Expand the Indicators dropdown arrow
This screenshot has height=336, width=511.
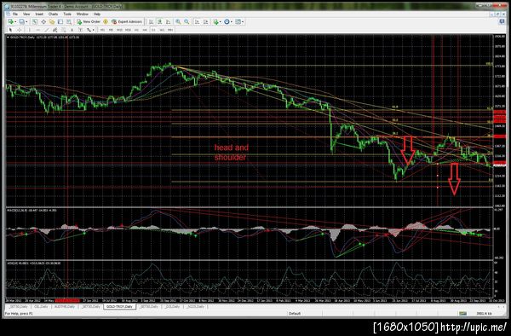pos(221,21)
